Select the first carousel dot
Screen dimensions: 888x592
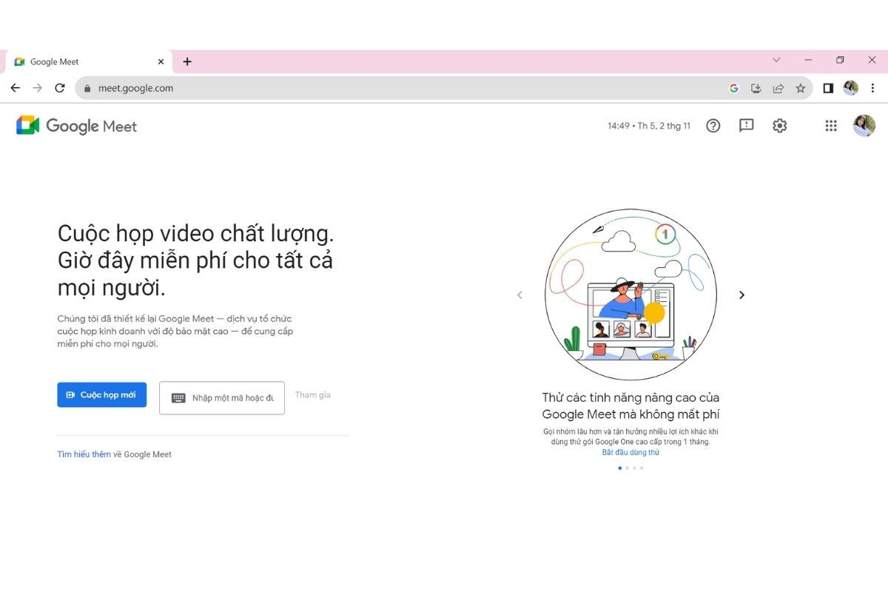(619, 468)
